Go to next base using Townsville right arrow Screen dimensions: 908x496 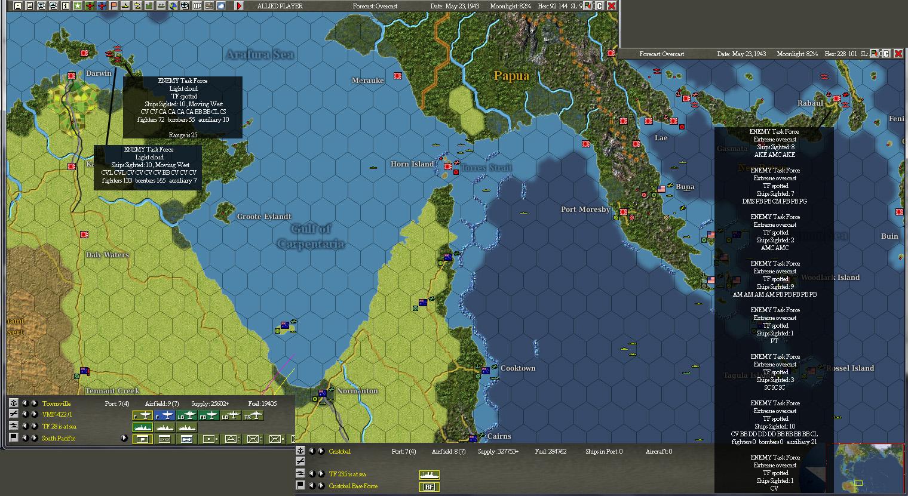(x=34, y=403)
